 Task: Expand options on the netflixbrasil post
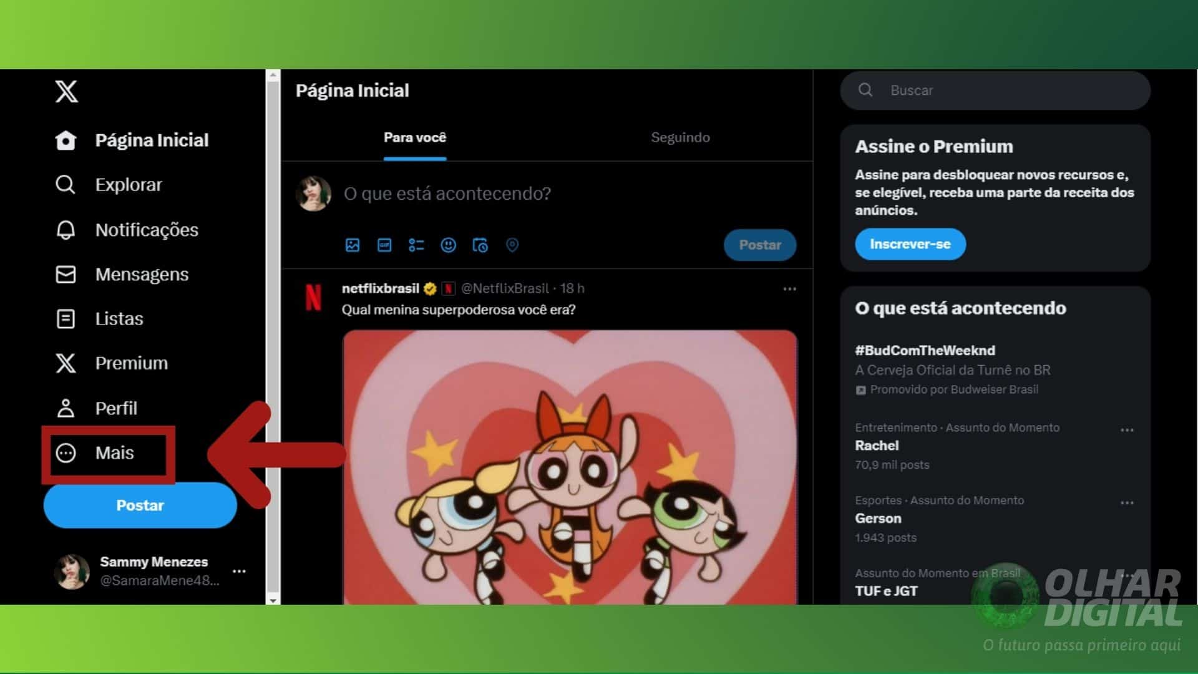tap(789, 288)
